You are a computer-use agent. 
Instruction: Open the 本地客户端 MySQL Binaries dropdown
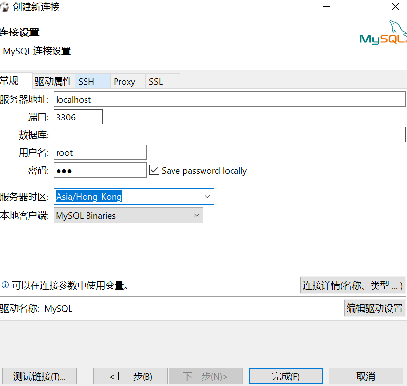pos(128,215)
